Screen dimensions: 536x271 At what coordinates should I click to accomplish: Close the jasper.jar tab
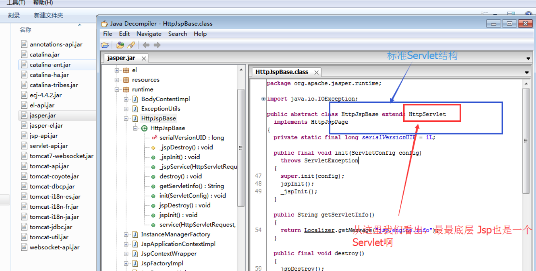[144, 58]
